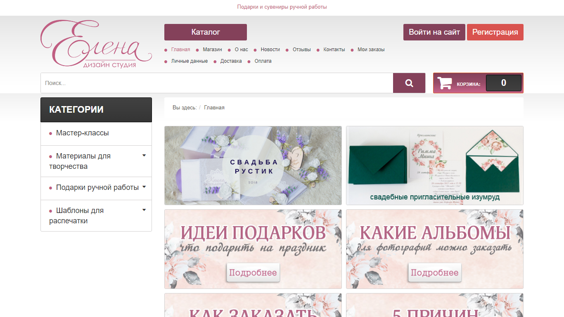Click the Регистрация button
This screenshot has width=564, height=317.
coord(495,32)
